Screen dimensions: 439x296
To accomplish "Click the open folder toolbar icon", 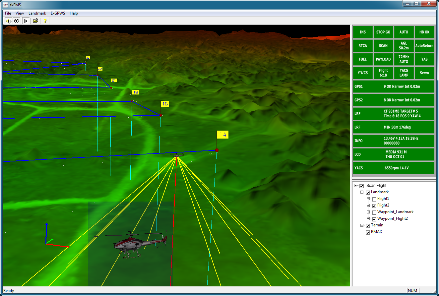I will point(35,21).
